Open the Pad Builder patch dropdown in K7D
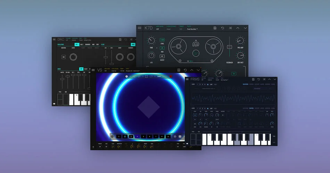The width and height of the screenshot is (330, 173). point(192,29)
